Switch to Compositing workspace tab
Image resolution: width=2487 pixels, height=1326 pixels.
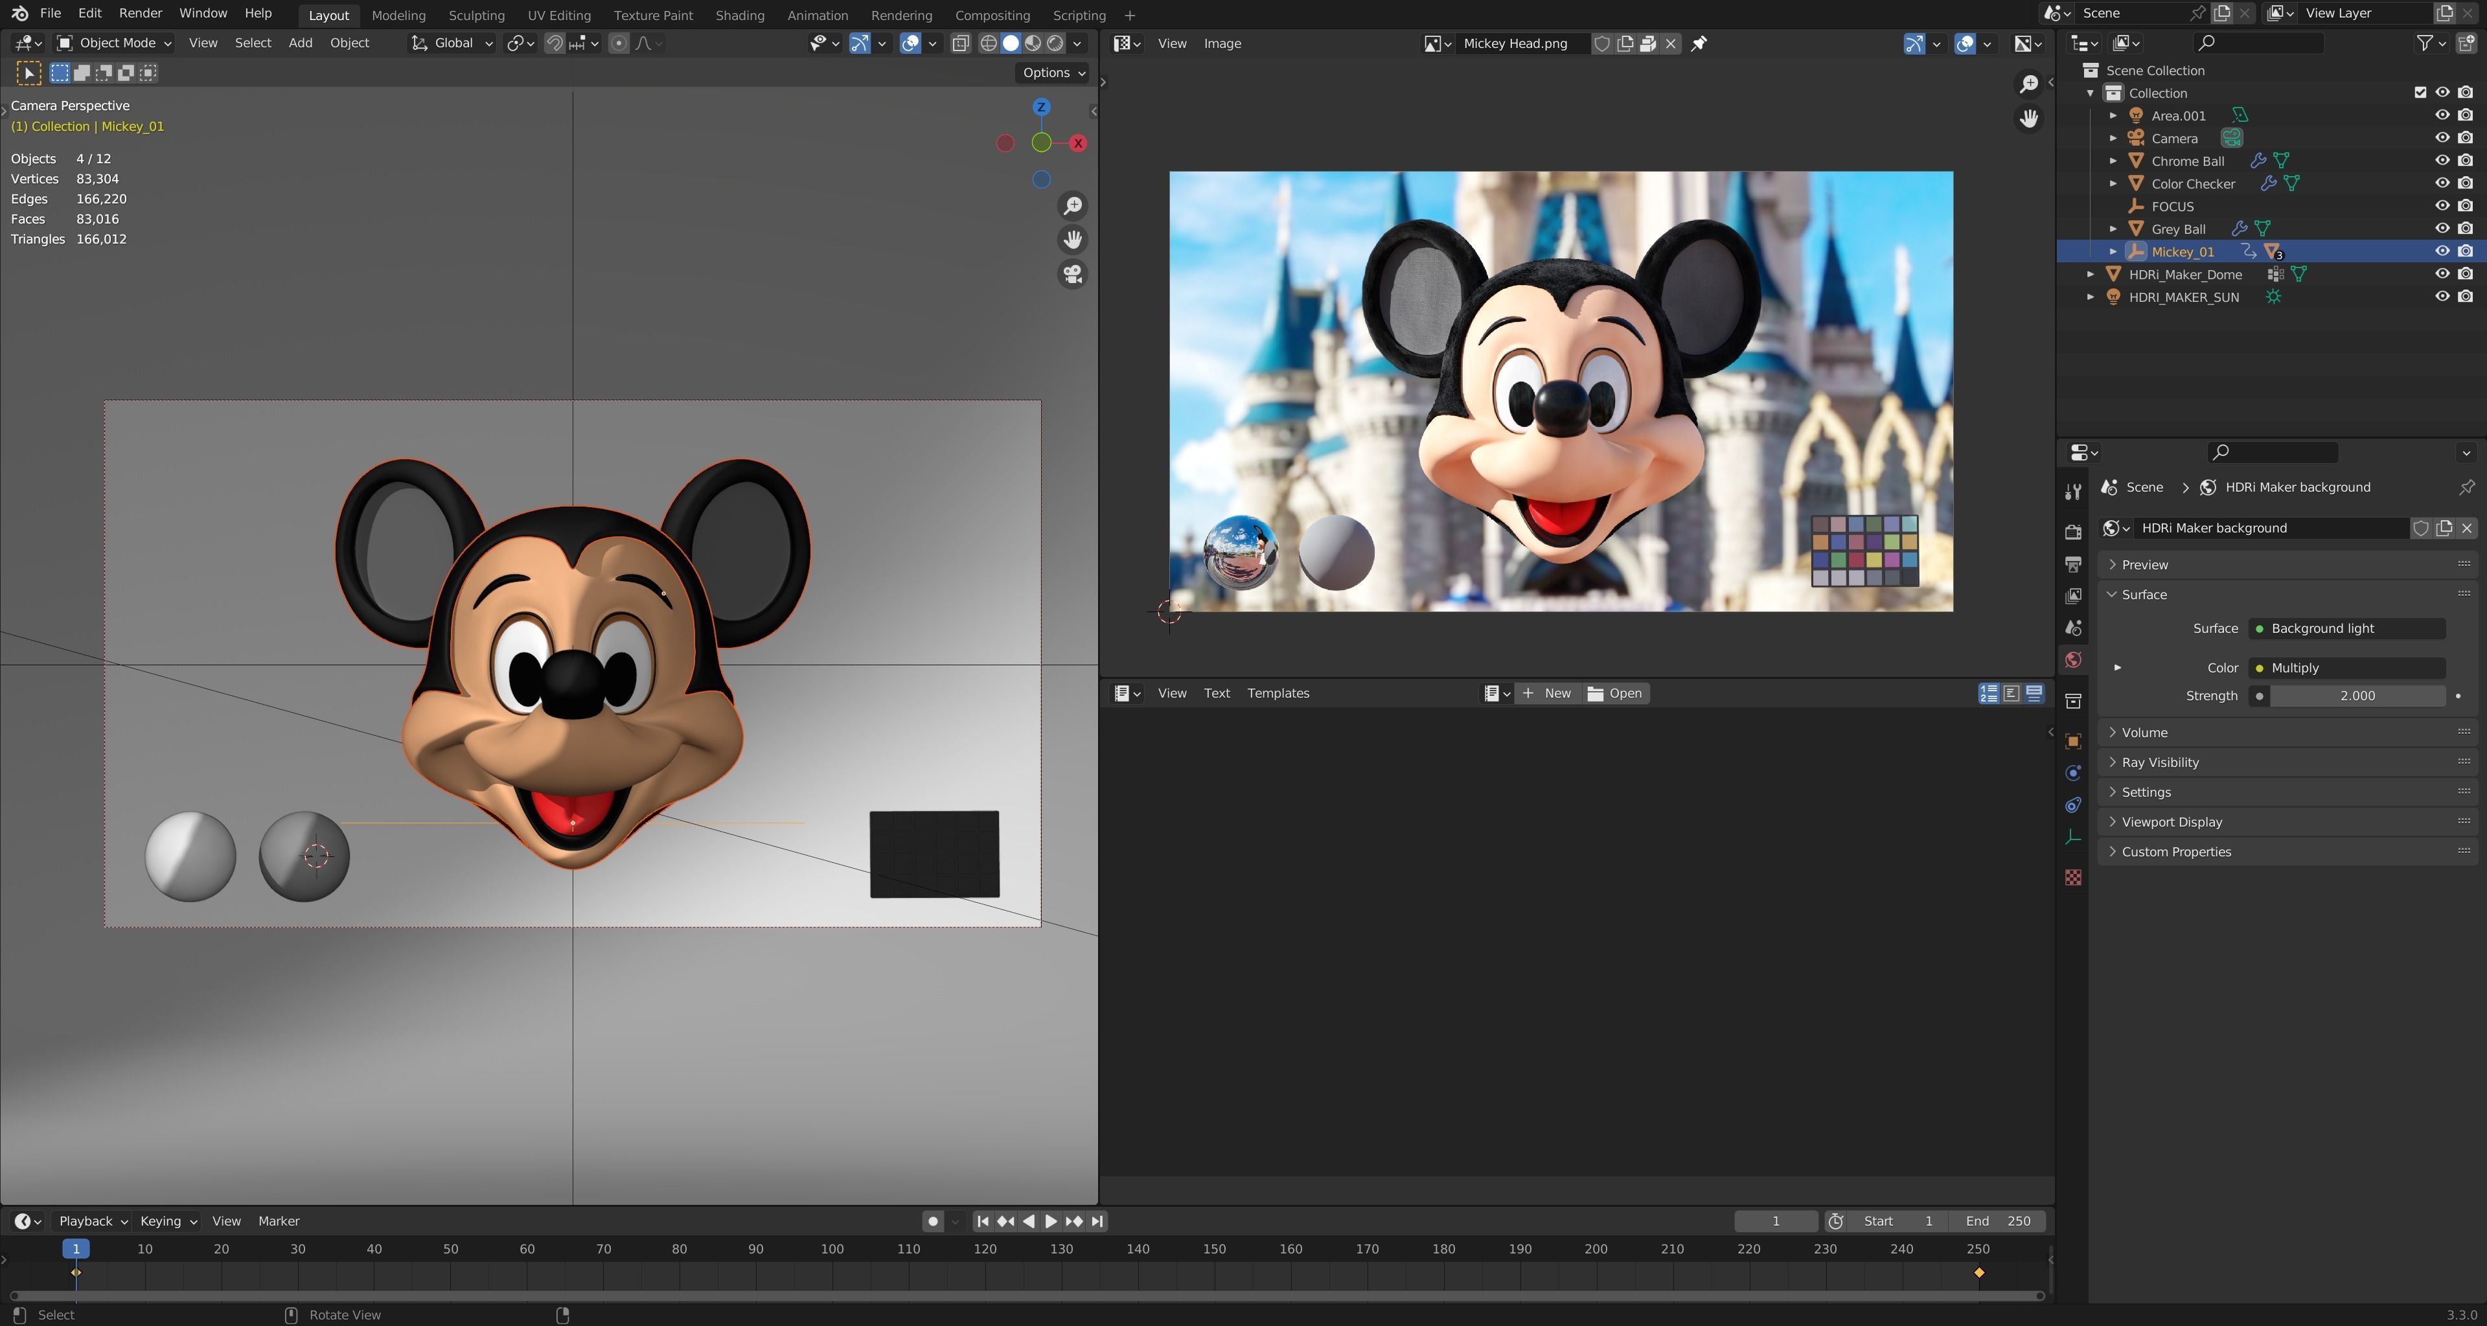pos(992,16)
